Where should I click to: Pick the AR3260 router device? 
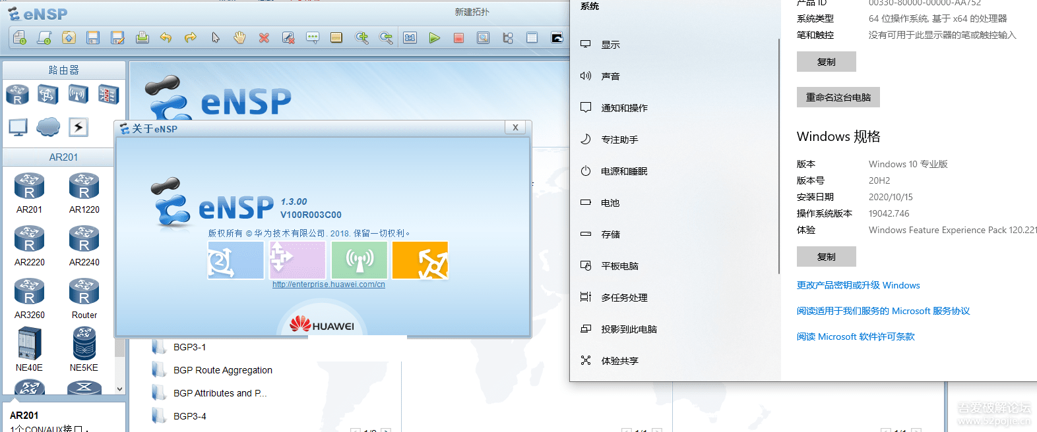[x=30, y=298]
